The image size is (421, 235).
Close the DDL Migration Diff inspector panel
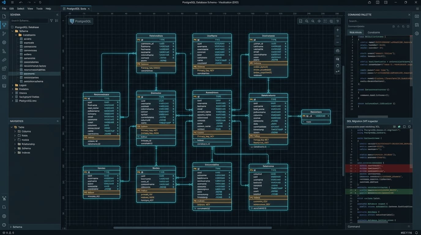tap(410, 121)
